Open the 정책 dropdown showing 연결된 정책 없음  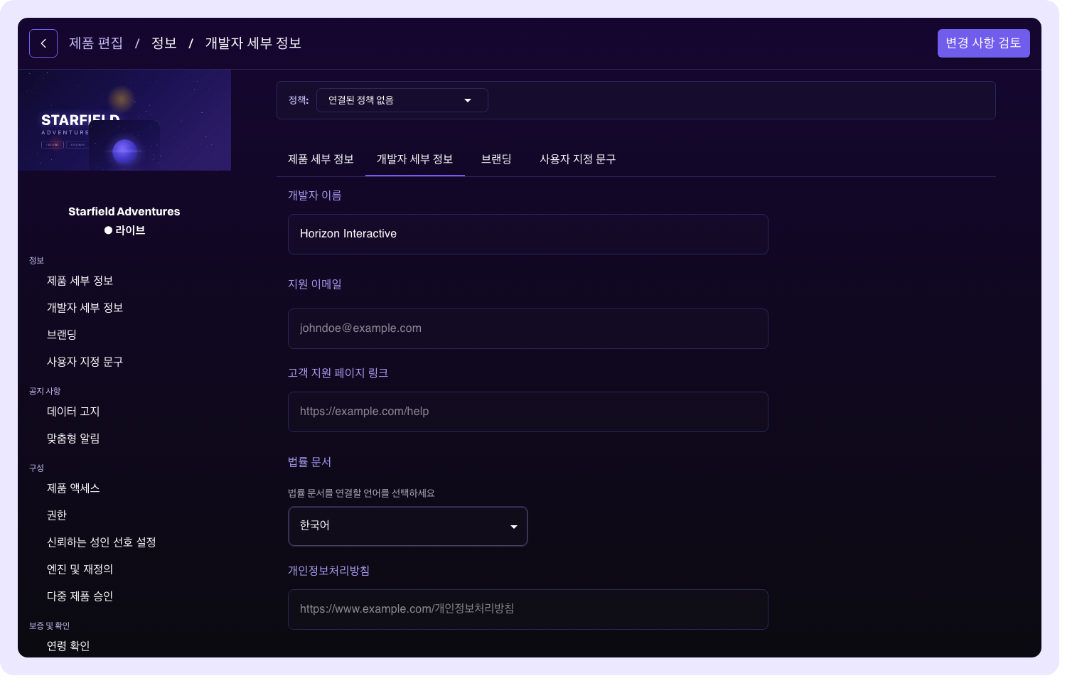point(402,100)
